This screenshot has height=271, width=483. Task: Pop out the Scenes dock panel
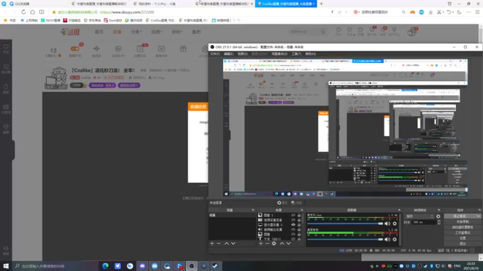tap(253, 210)
